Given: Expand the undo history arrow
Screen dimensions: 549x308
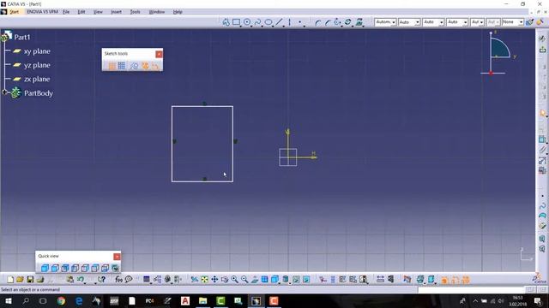Looking at the screenshot, I should [85, 283].
